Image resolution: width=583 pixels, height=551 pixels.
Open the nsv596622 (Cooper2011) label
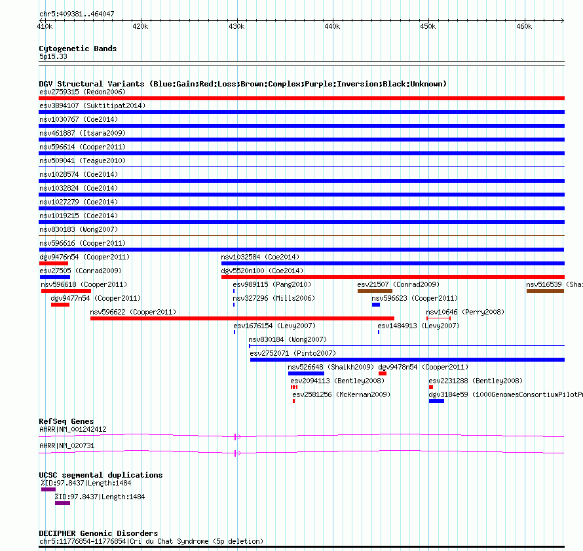(x=133, y=312)
